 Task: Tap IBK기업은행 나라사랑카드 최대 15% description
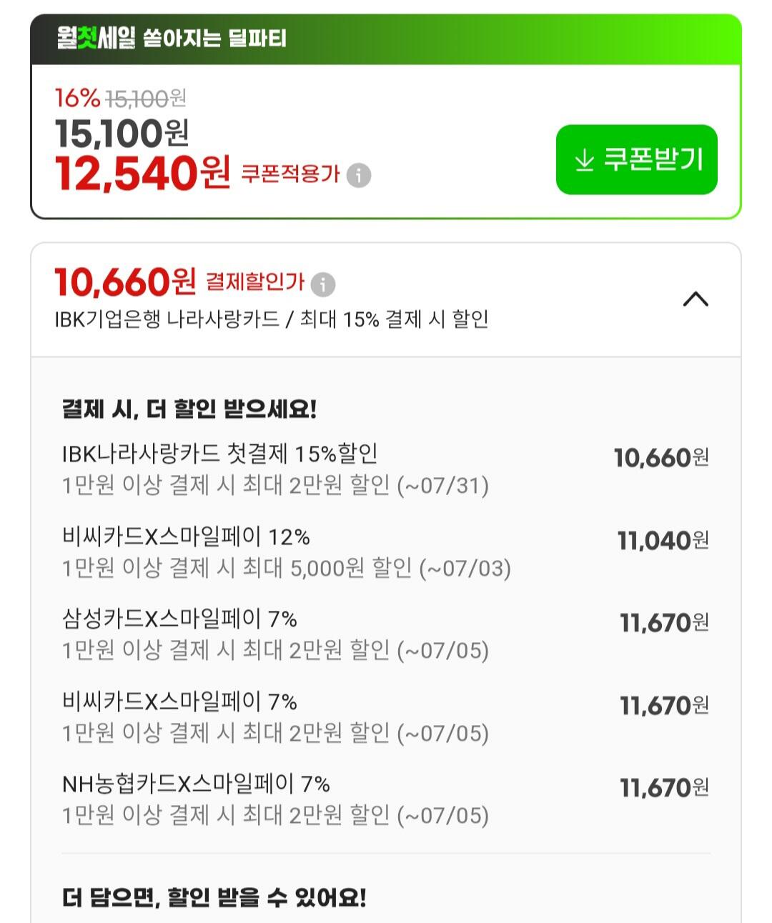(272, 319)
